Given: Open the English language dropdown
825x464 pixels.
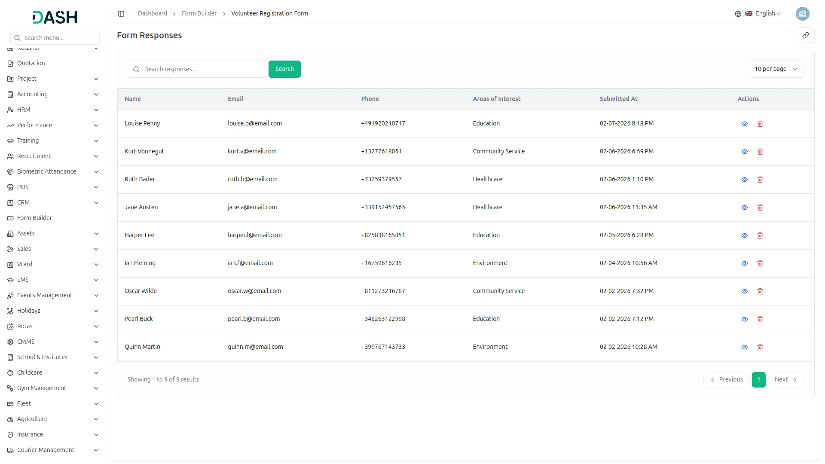Looking at the screenshot, I should point(765,13).
